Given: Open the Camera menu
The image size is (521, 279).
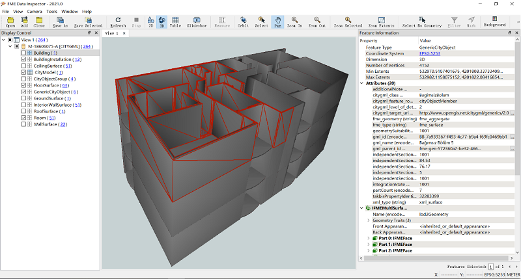Looking at the screenshot, I should tap(35, 11).
